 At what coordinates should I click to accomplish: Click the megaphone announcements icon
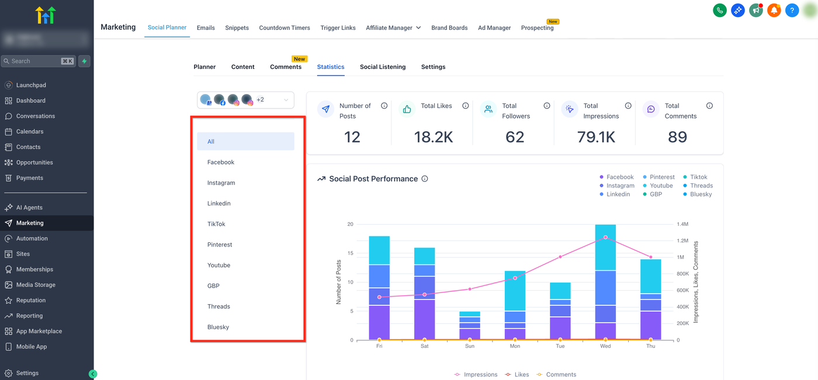[756, 10]
